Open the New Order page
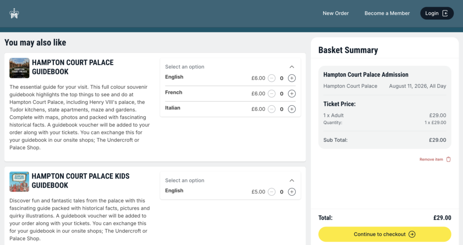 335,13
